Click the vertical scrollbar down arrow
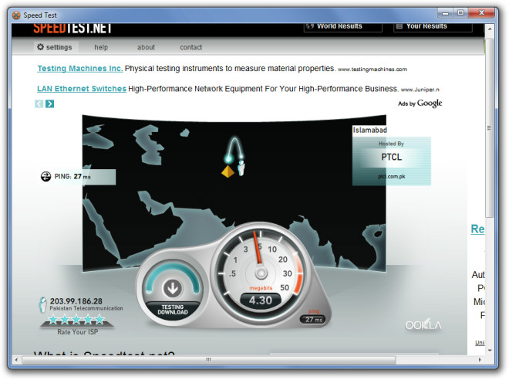The width and height of the screenshot is (509, 380). [x=490, y=351]
